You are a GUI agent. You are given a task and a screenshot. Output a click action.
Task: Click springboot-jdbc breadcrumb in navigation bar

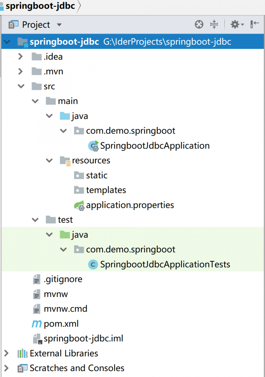(x=40, y=6)
